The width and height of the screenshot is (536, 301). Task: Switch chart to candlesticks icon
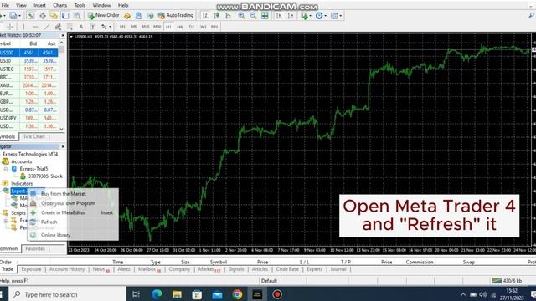point(217,15)
